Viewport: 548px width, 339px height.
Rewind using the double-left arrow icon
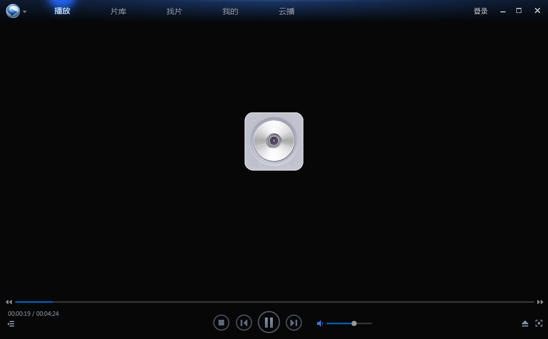pyautogui.click(x=8, y=302)
